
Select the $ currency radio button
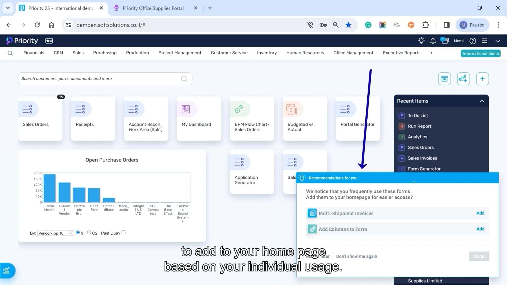pos(78,232)
